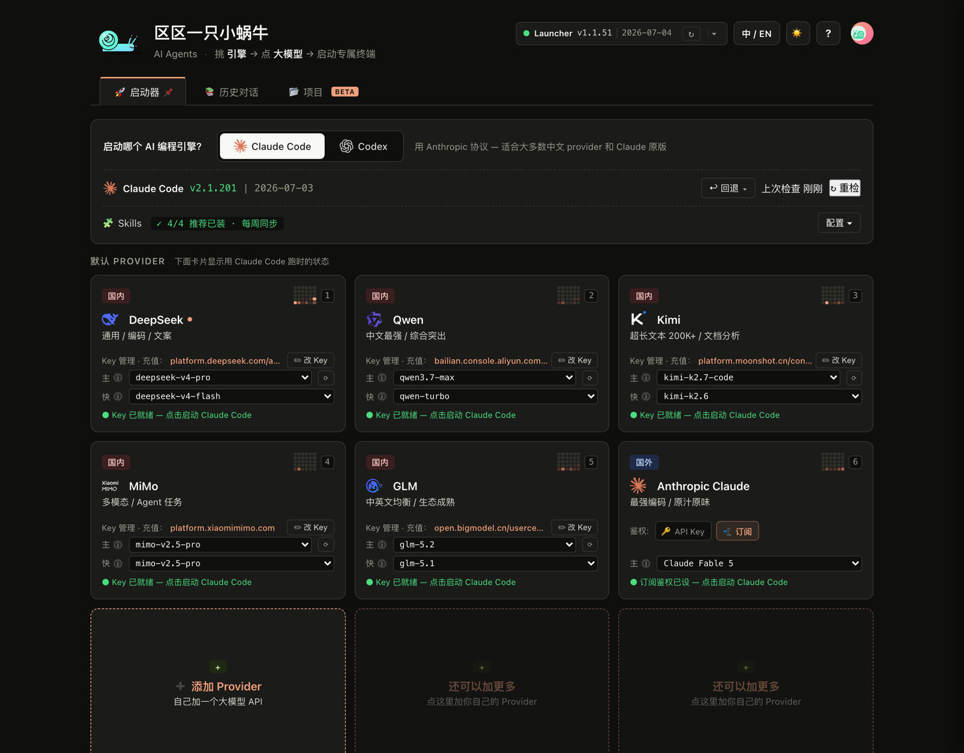The image size is (964, 753).
Task: Open qwen-turbo fast model dropdown
Action: click(495, 396)
